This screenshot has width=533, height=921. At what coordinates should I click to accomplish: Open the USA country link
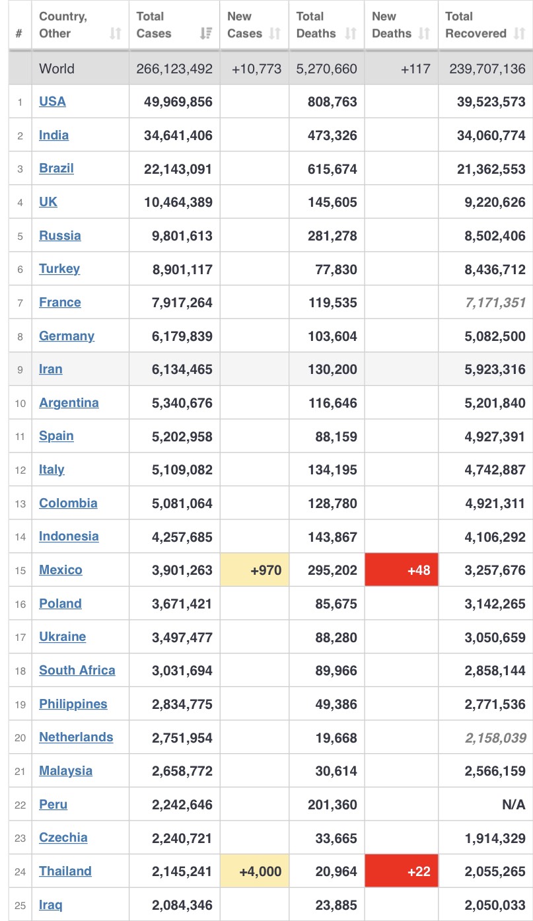coord(52,101)
